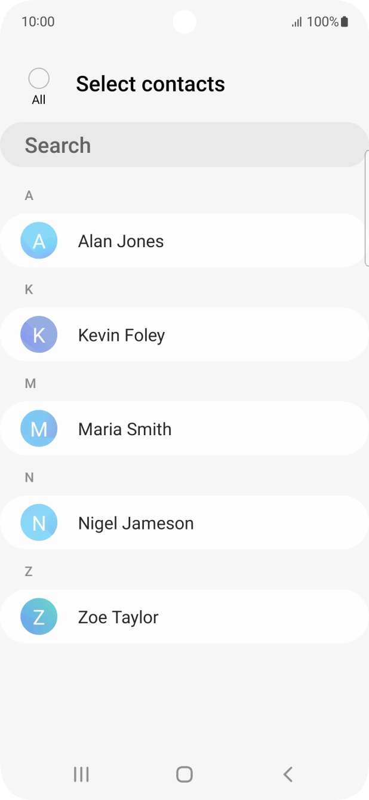Viewport: 369px width, 800px height.
Task: Tap the battery status icon
Action: pyautogui.click(x=345, y=22)
